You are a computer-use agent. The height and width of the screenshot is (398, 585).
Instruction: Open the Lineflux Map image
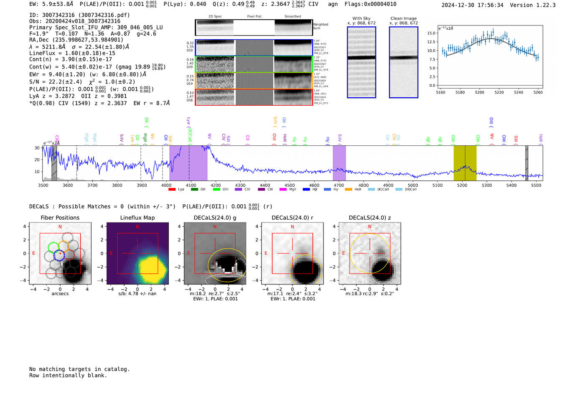tap(137, 253)
